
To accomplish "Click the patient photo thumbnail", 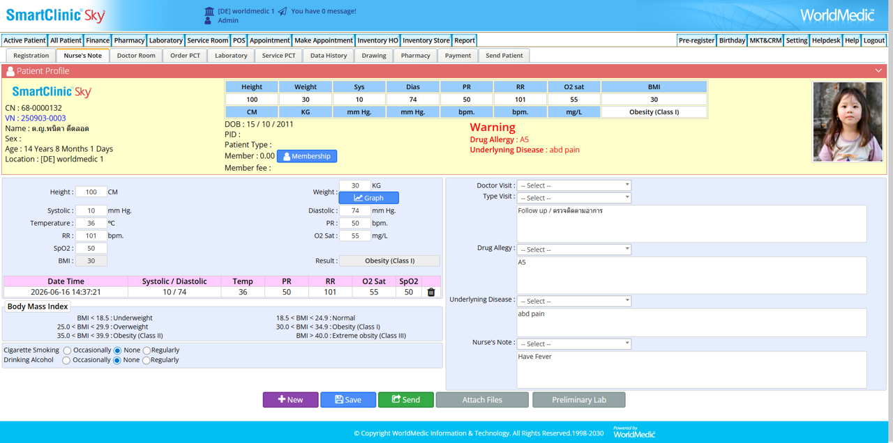I will click(848, 122).
